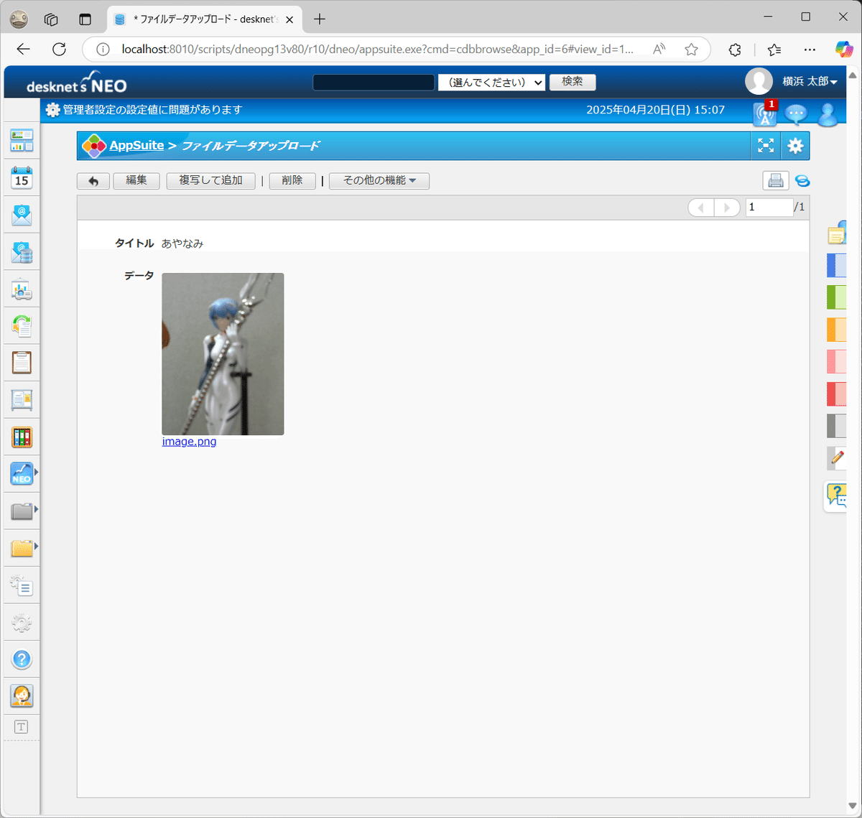The height and width of the screenshot is (818, 862).
Task: Open the Webmail app from sidebar
Action: pyautogui.click(x=22, y=214)
